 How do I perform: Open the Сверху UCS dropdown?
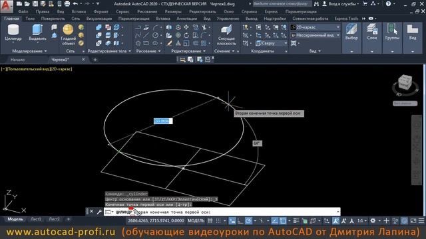point(271,43)
